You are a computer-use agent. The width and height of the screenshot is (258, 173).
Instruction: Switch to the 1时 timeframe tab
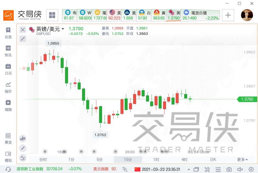click(156, 160)
